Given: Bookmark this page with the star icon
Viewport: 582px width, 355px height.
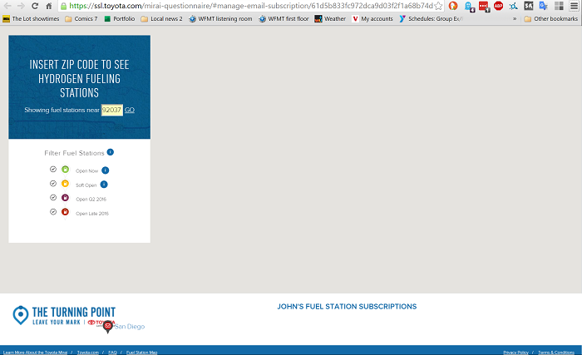Looking at the screenshot, I should 438,6.
